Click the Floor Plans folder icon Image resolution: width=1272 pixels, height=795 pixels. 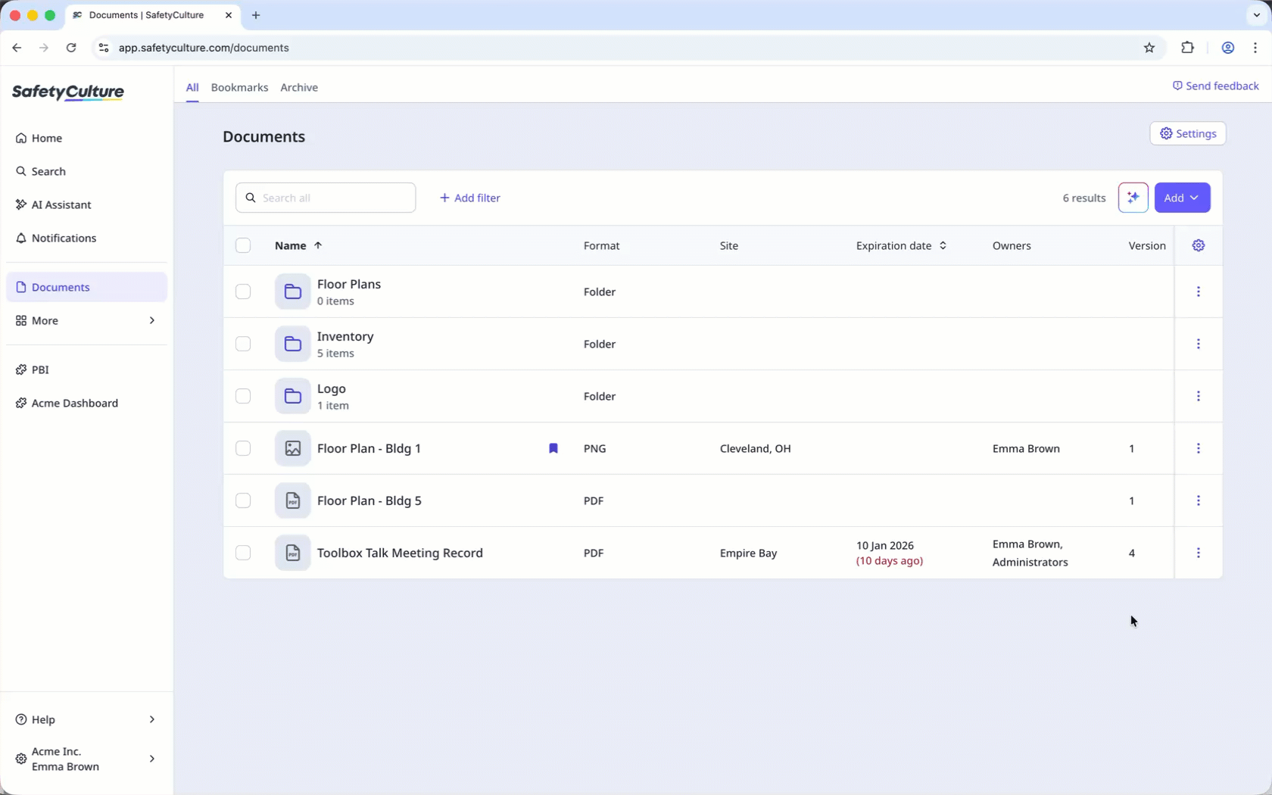tap(292, 291)
